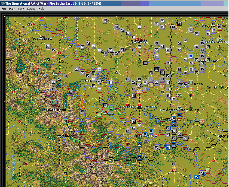Screen dimensions: 229x187
Task: Click the Yasinya town label
Action: [x=65, y=136]
